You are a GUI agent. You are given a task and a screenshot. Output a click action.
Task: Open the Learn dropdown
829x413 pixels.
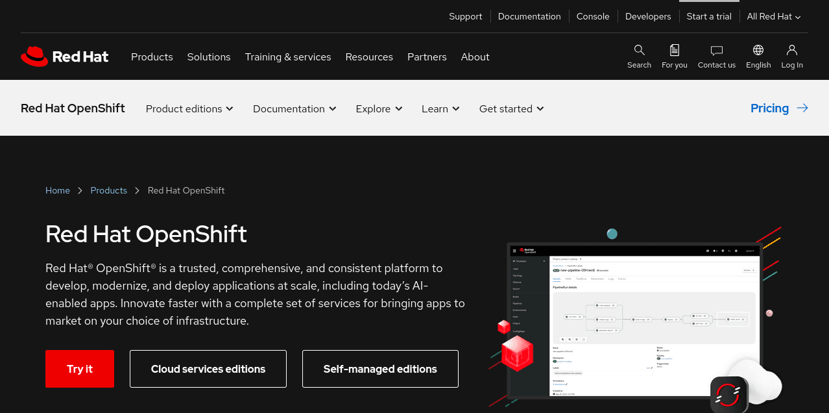[440, 108]
